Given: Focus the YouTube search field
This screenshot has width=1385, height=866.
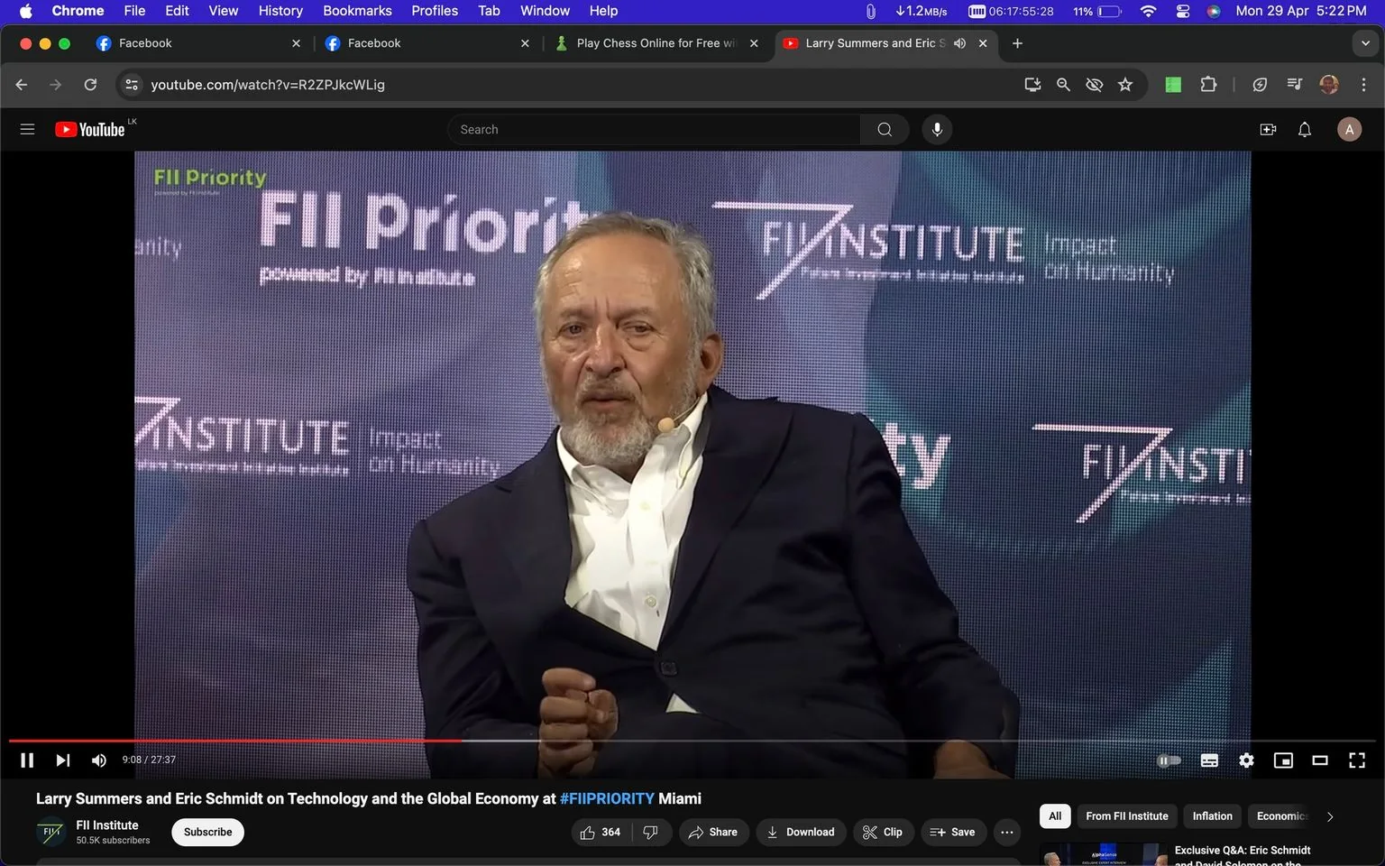Looking at the screenshot, I should [x=654, y=129].
